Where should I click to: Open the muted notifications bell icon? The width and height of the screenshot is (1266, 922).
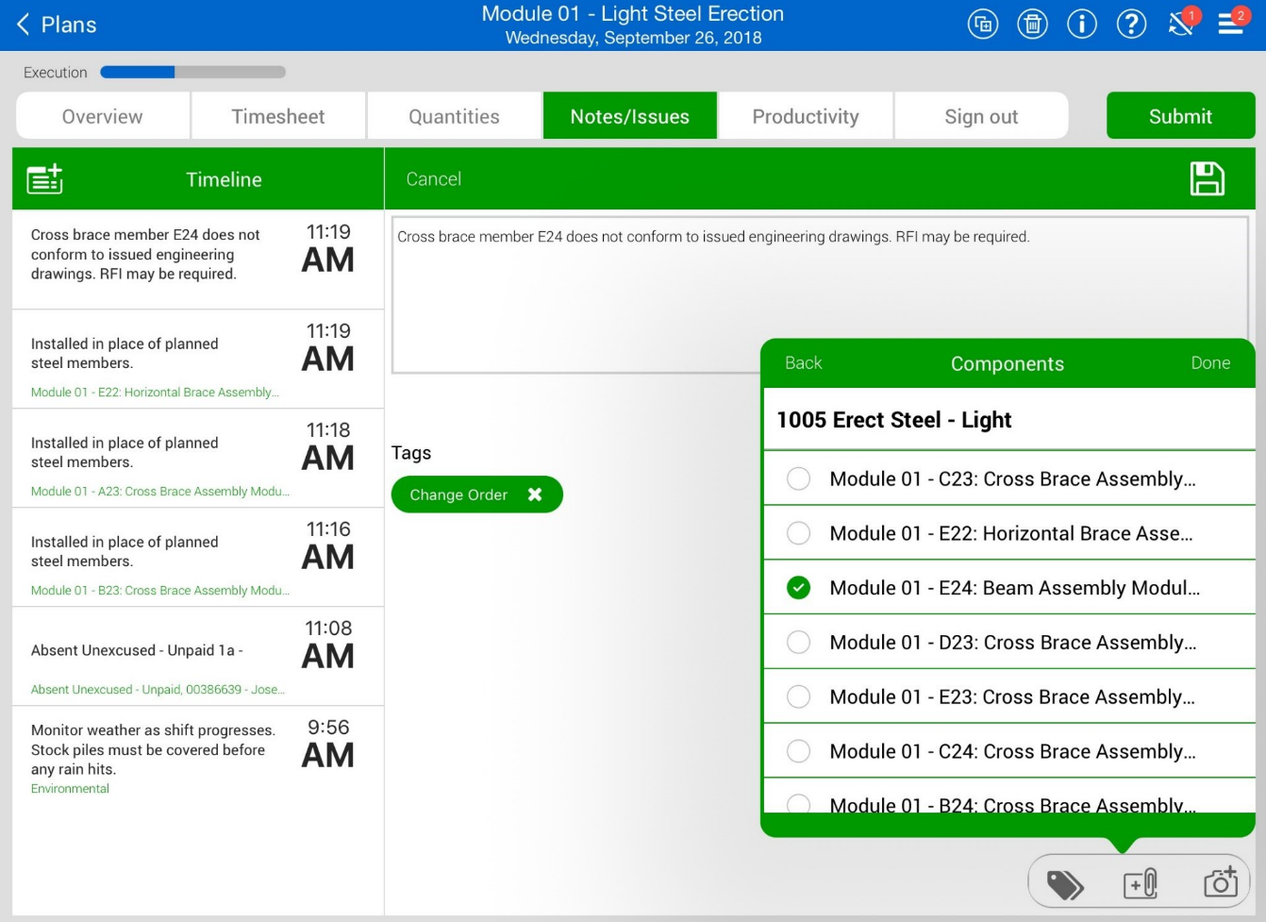coord(1180,25)
